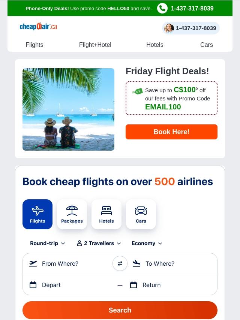Open Cars in top navigation
Viewport: 240px width, 320px height.
tap(207, 45)
